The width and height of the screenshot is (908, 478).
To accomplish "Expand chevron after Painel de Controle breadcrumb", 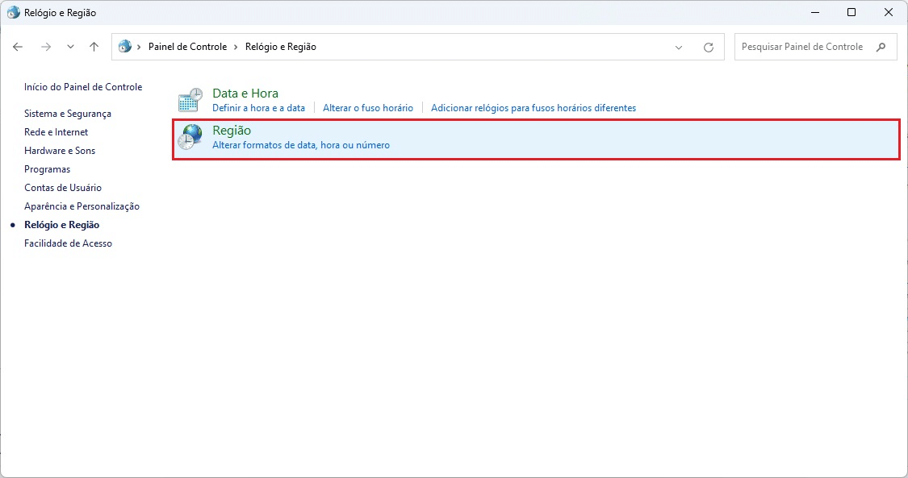I will (x=236, y=47).
